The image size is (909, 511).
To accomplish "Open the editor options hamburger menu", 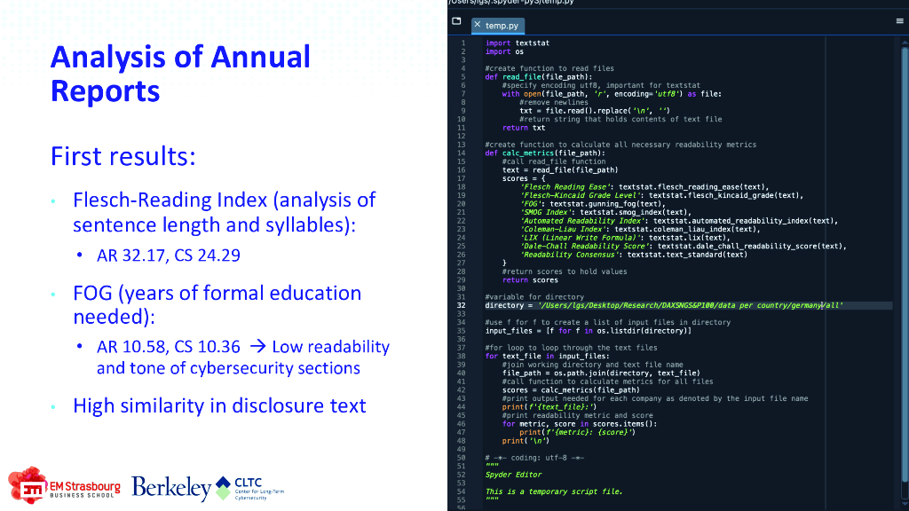I will pyautogui.click(x=900, y=21).
